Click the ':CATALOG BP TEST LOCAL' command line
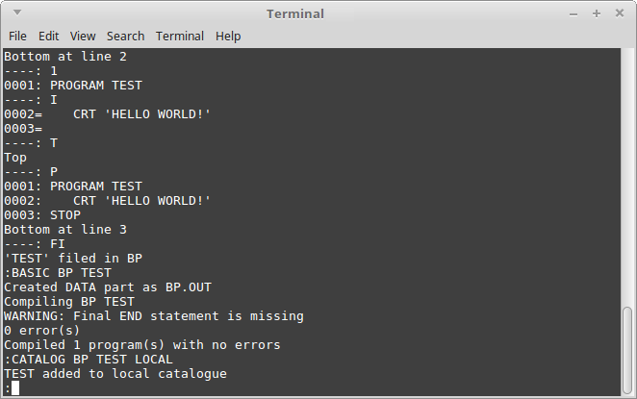The width and height of the screenshot is (637, 399). [89, 360]
